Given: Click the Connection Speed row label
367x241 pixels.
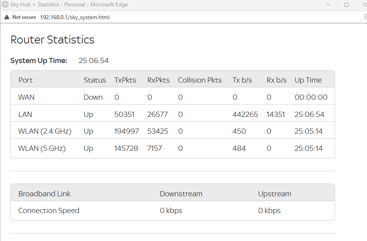Looking at the screenshot, I should pos(49,210).
